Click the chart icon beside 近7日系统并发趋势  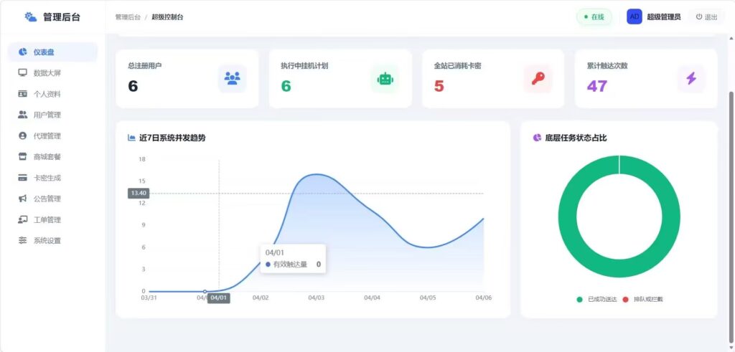coord(132,138)
